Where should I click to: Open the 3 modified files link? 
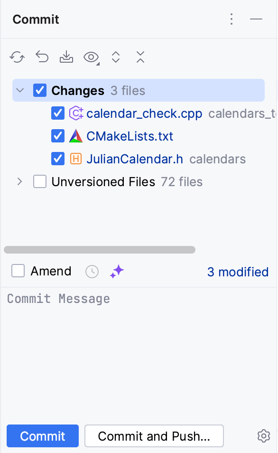click(238, 272)
